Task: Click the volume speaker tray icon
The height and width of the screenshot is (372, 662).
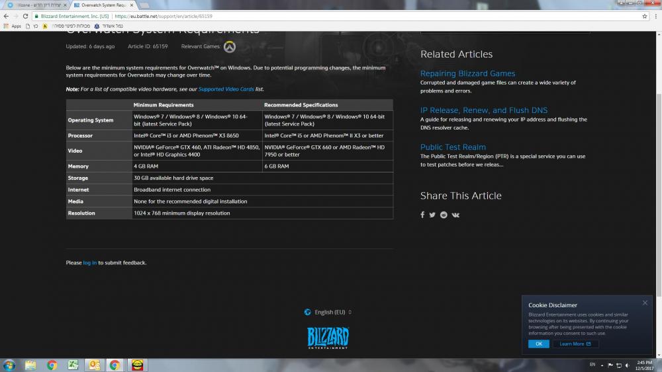Action: 627,365
